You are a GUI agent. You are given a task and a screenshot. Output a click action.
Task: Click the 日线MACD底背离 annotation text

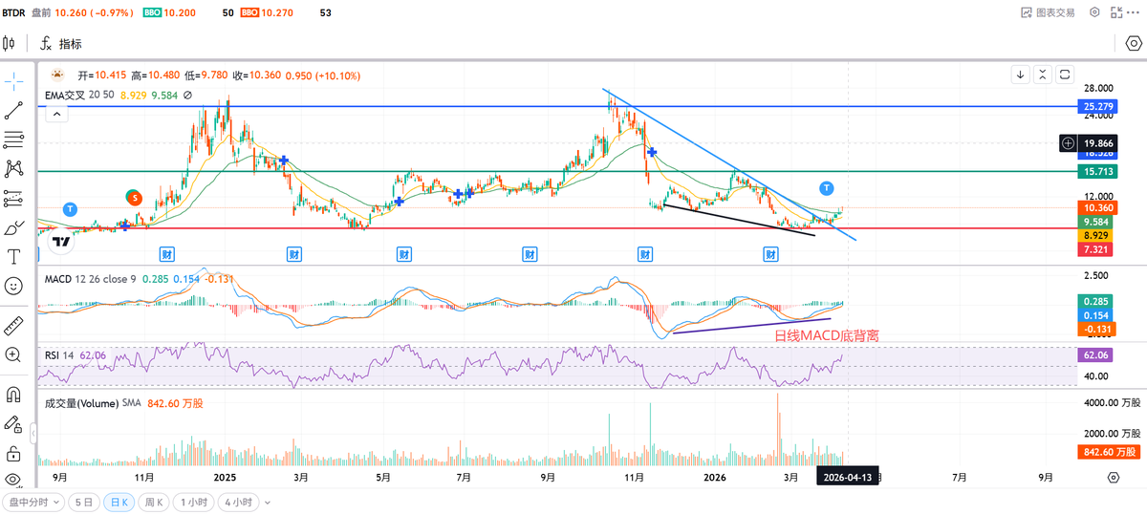[826, 335]
